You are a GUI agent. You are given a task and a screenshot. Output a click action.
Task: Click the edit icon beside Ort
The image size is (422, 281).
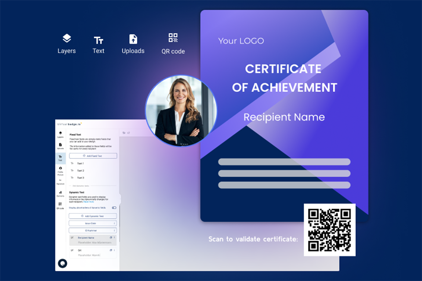coord(72,250)
